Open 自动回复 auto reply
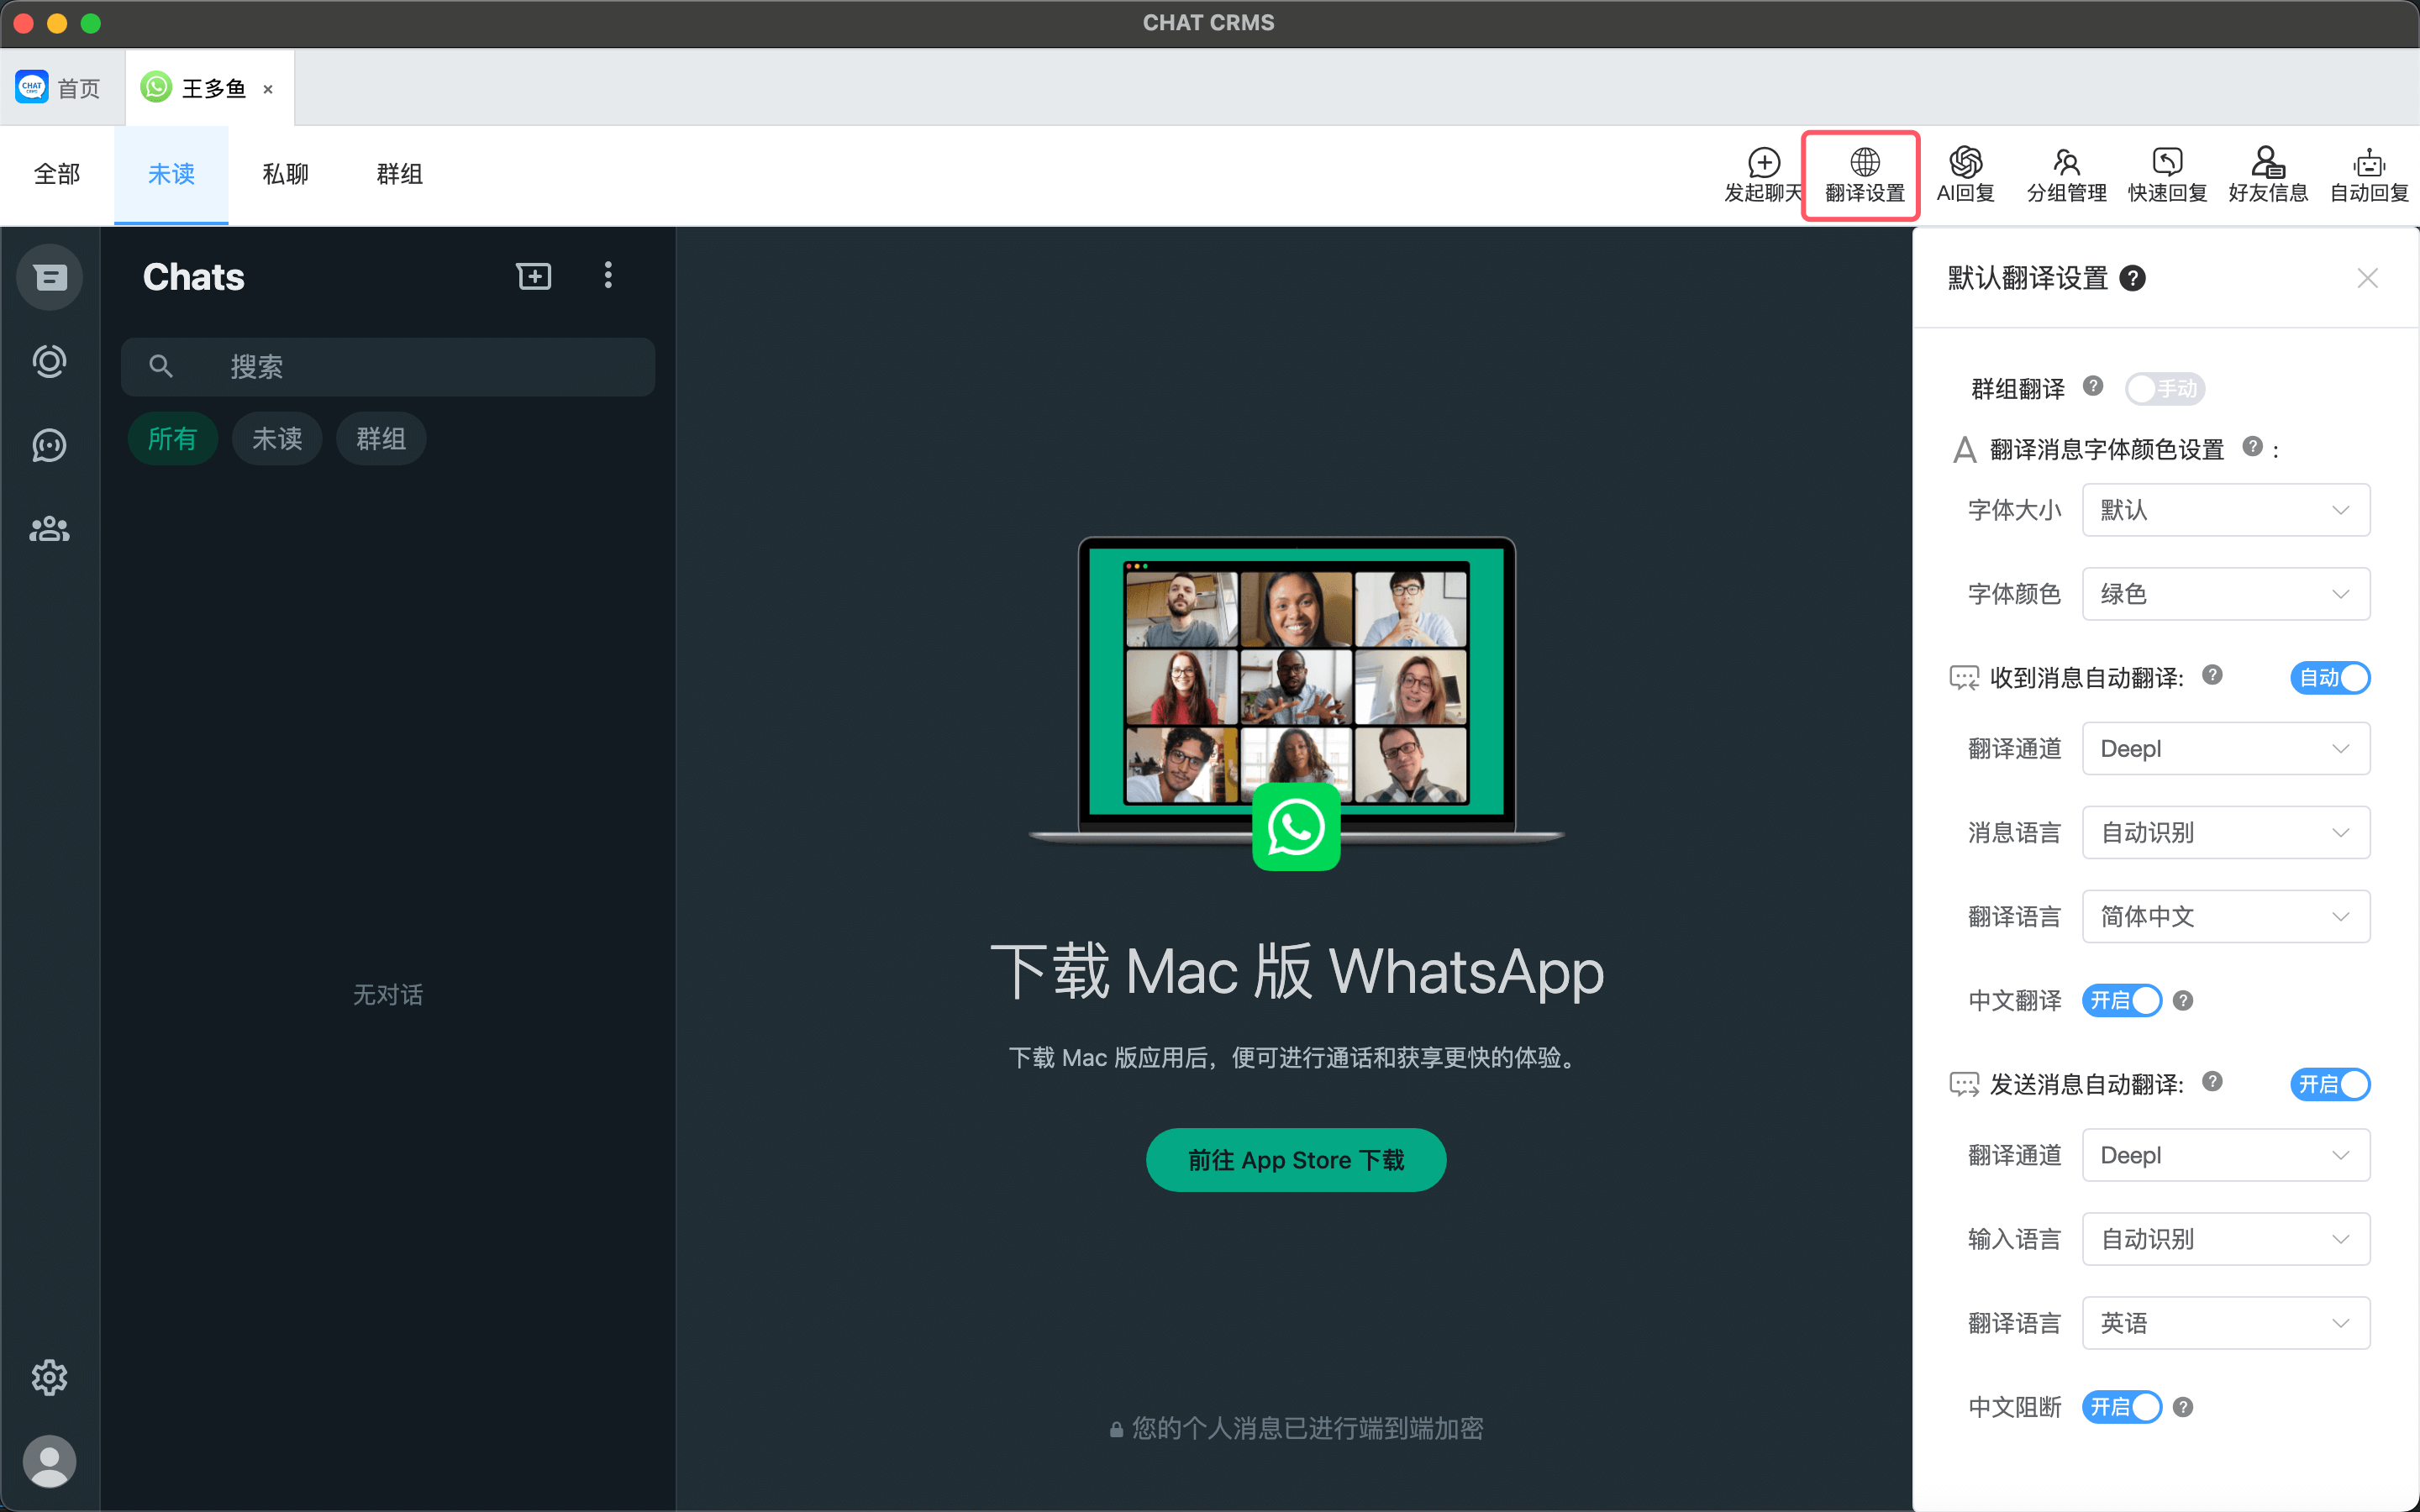Viewport: 2420px width, 1512px height. coord(2369,175)
